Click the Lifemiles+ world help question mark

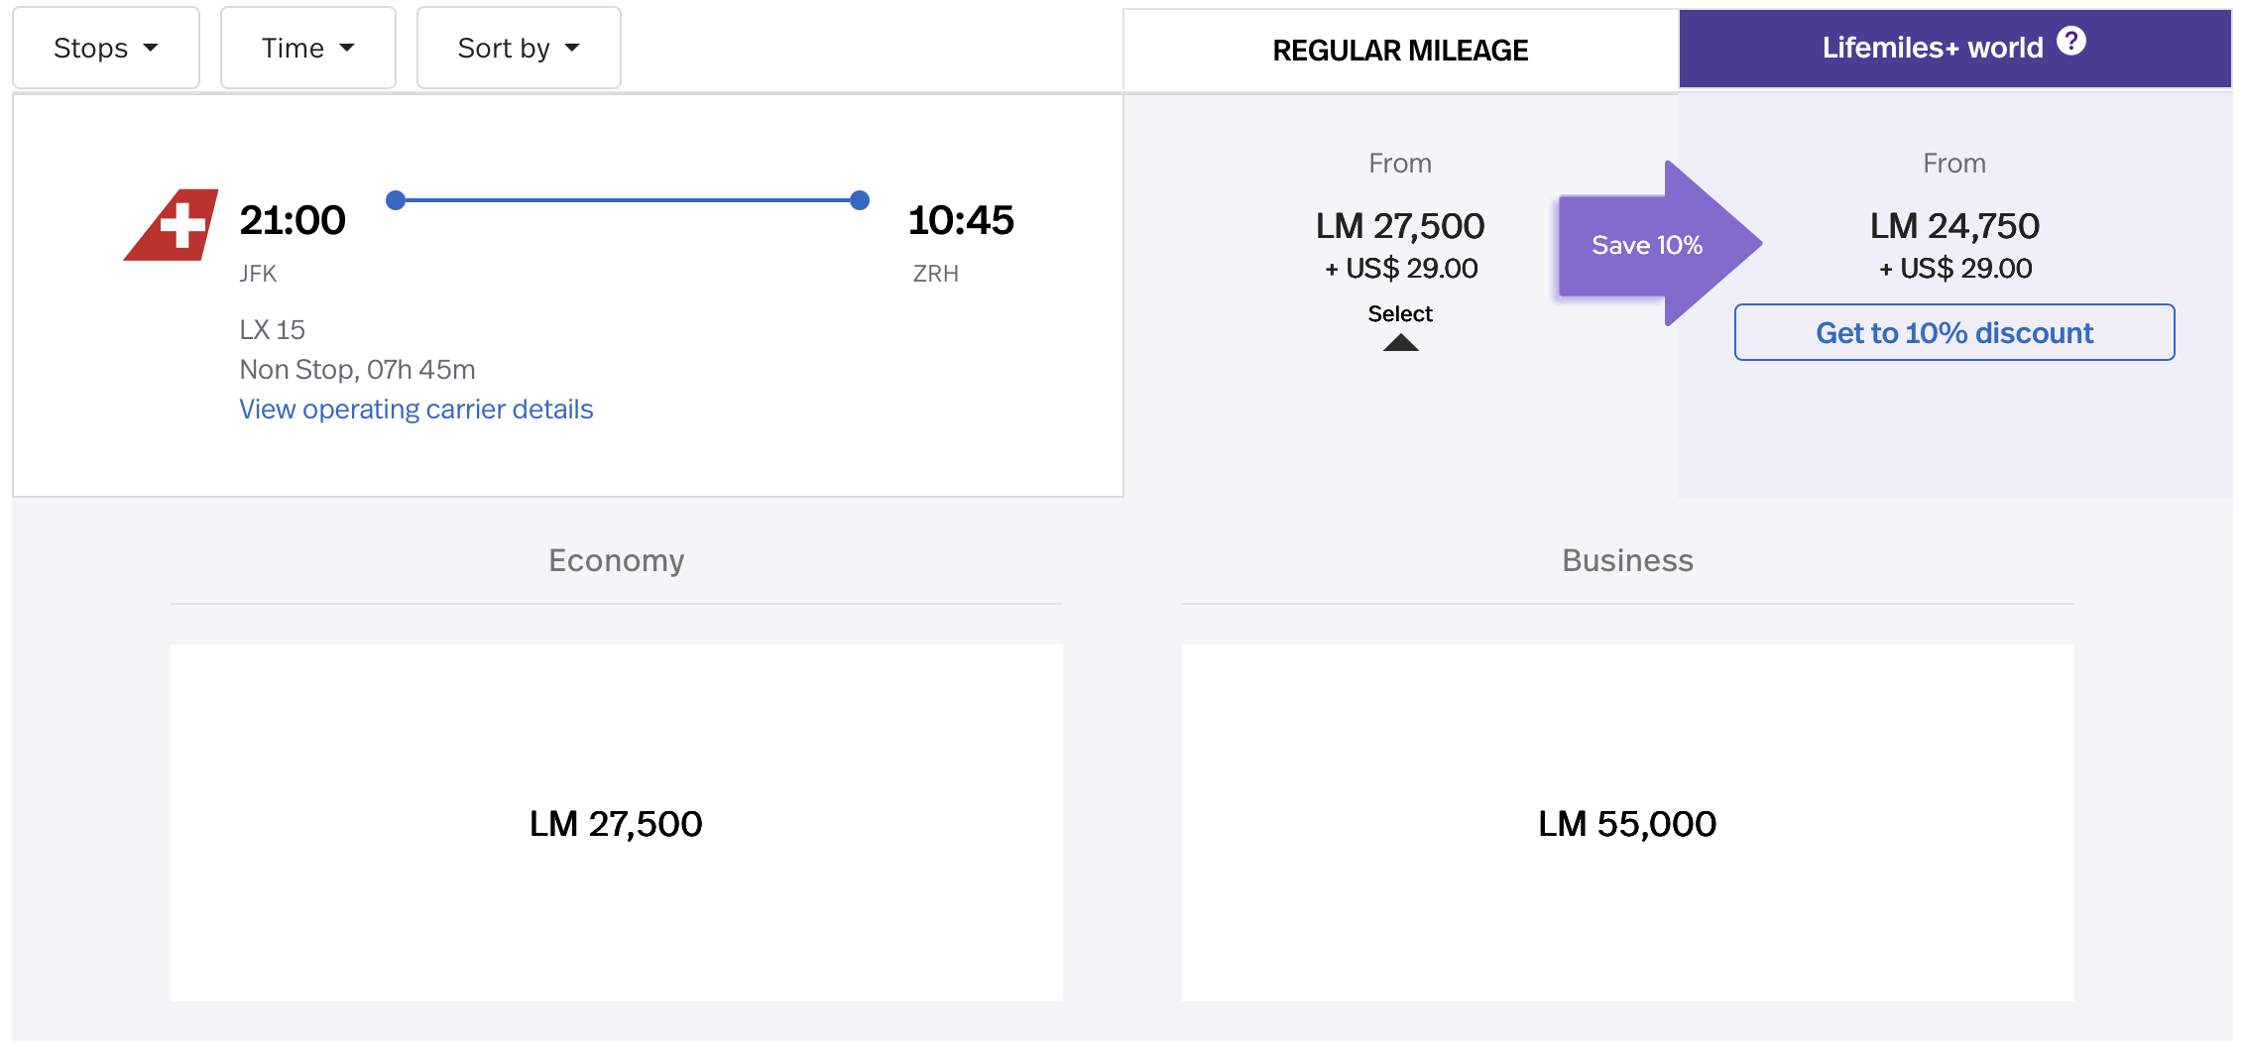point(2070,42)
